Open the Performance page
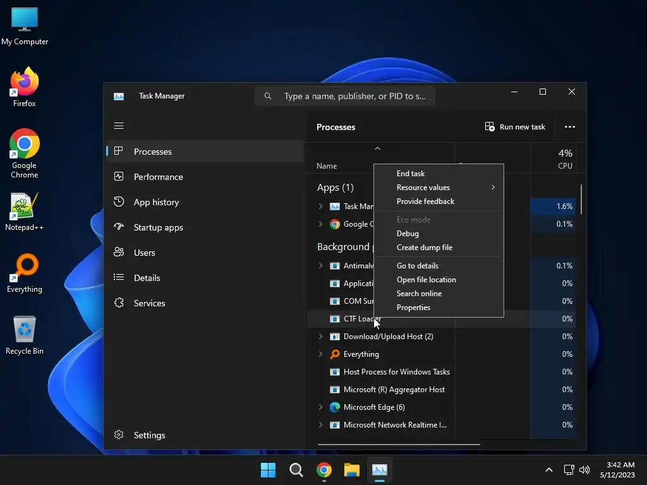The width and height of the screenshot is (647, 485). [159, 177]
